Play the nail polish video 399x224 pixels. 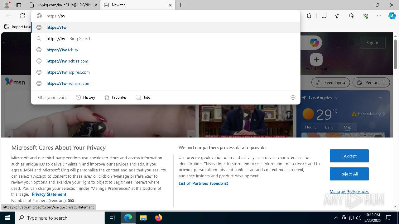(x=100, y=127)
